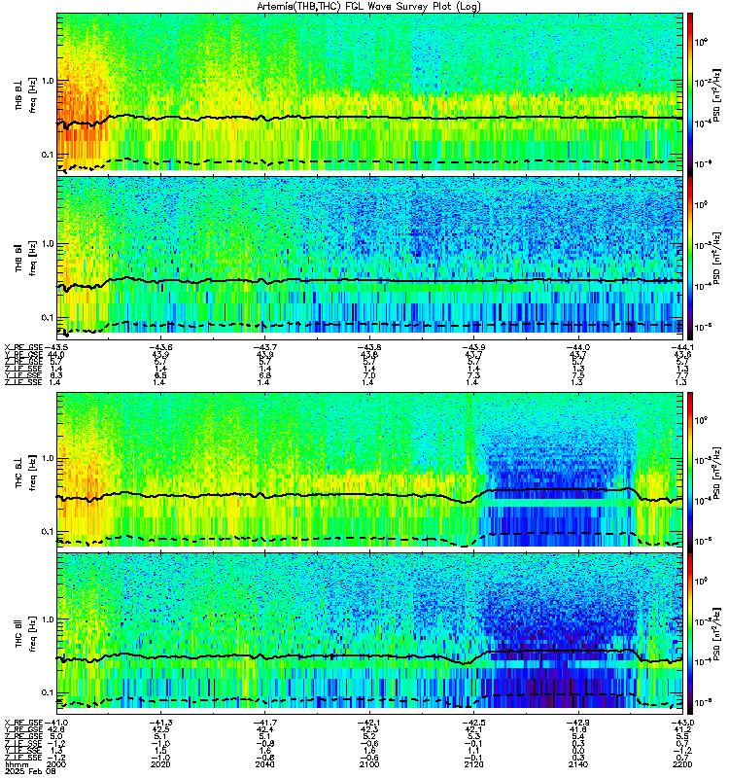Image resolution: width=729 pixels, height=778 pixels.
Task: Click the 2140 time tick label
Action: (578, 764)
